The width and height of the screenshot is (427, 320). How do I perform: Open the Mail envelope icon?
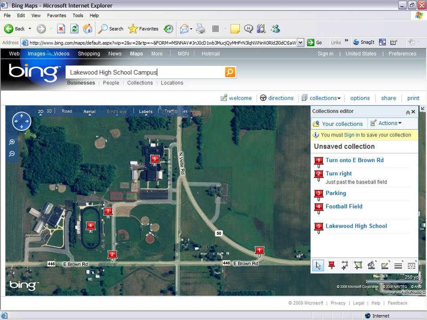coord(184,28)
